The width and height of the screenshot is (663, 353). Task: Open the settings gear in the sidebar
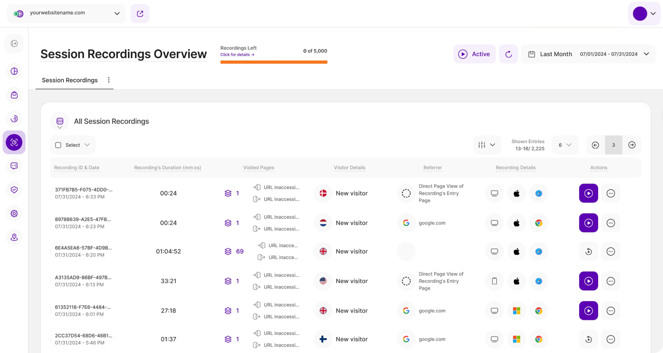(14, 214)
